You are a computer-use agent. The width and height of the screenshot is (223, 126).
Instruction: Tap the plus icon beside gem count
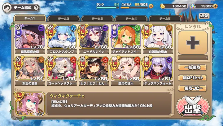coord(216,6)
